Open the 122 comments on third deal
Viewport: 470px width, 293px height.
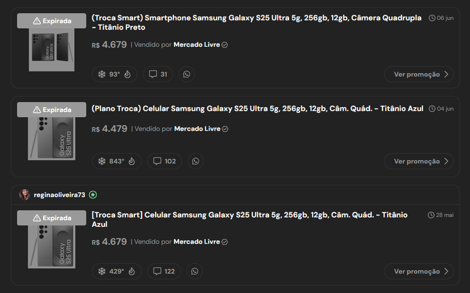[x=164, y=271]
